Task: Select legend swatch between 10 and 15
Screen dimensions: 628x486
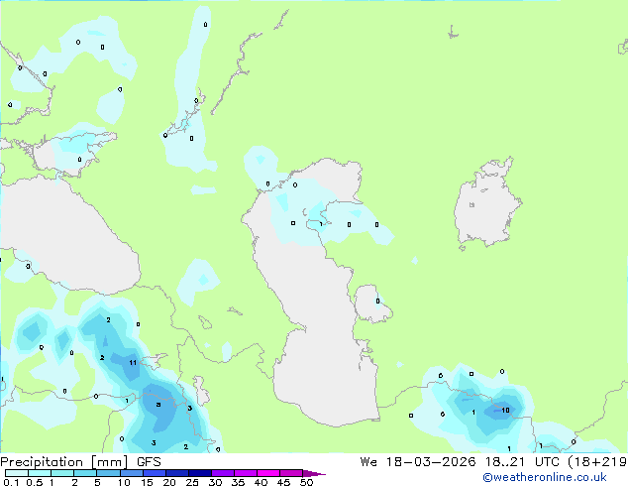Action: pyautogui.click(x=131, y=473)
